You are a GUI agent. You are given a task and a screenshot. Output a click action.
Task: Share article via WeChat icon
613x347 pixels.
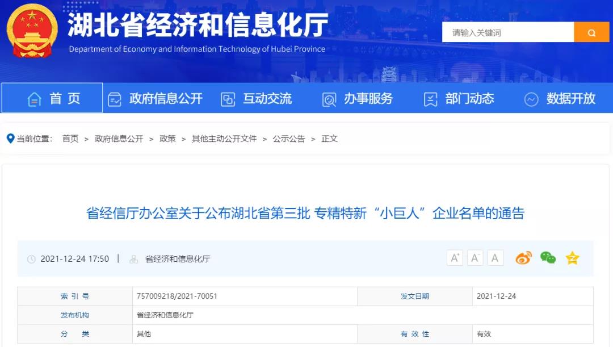[x=548, y=258]
